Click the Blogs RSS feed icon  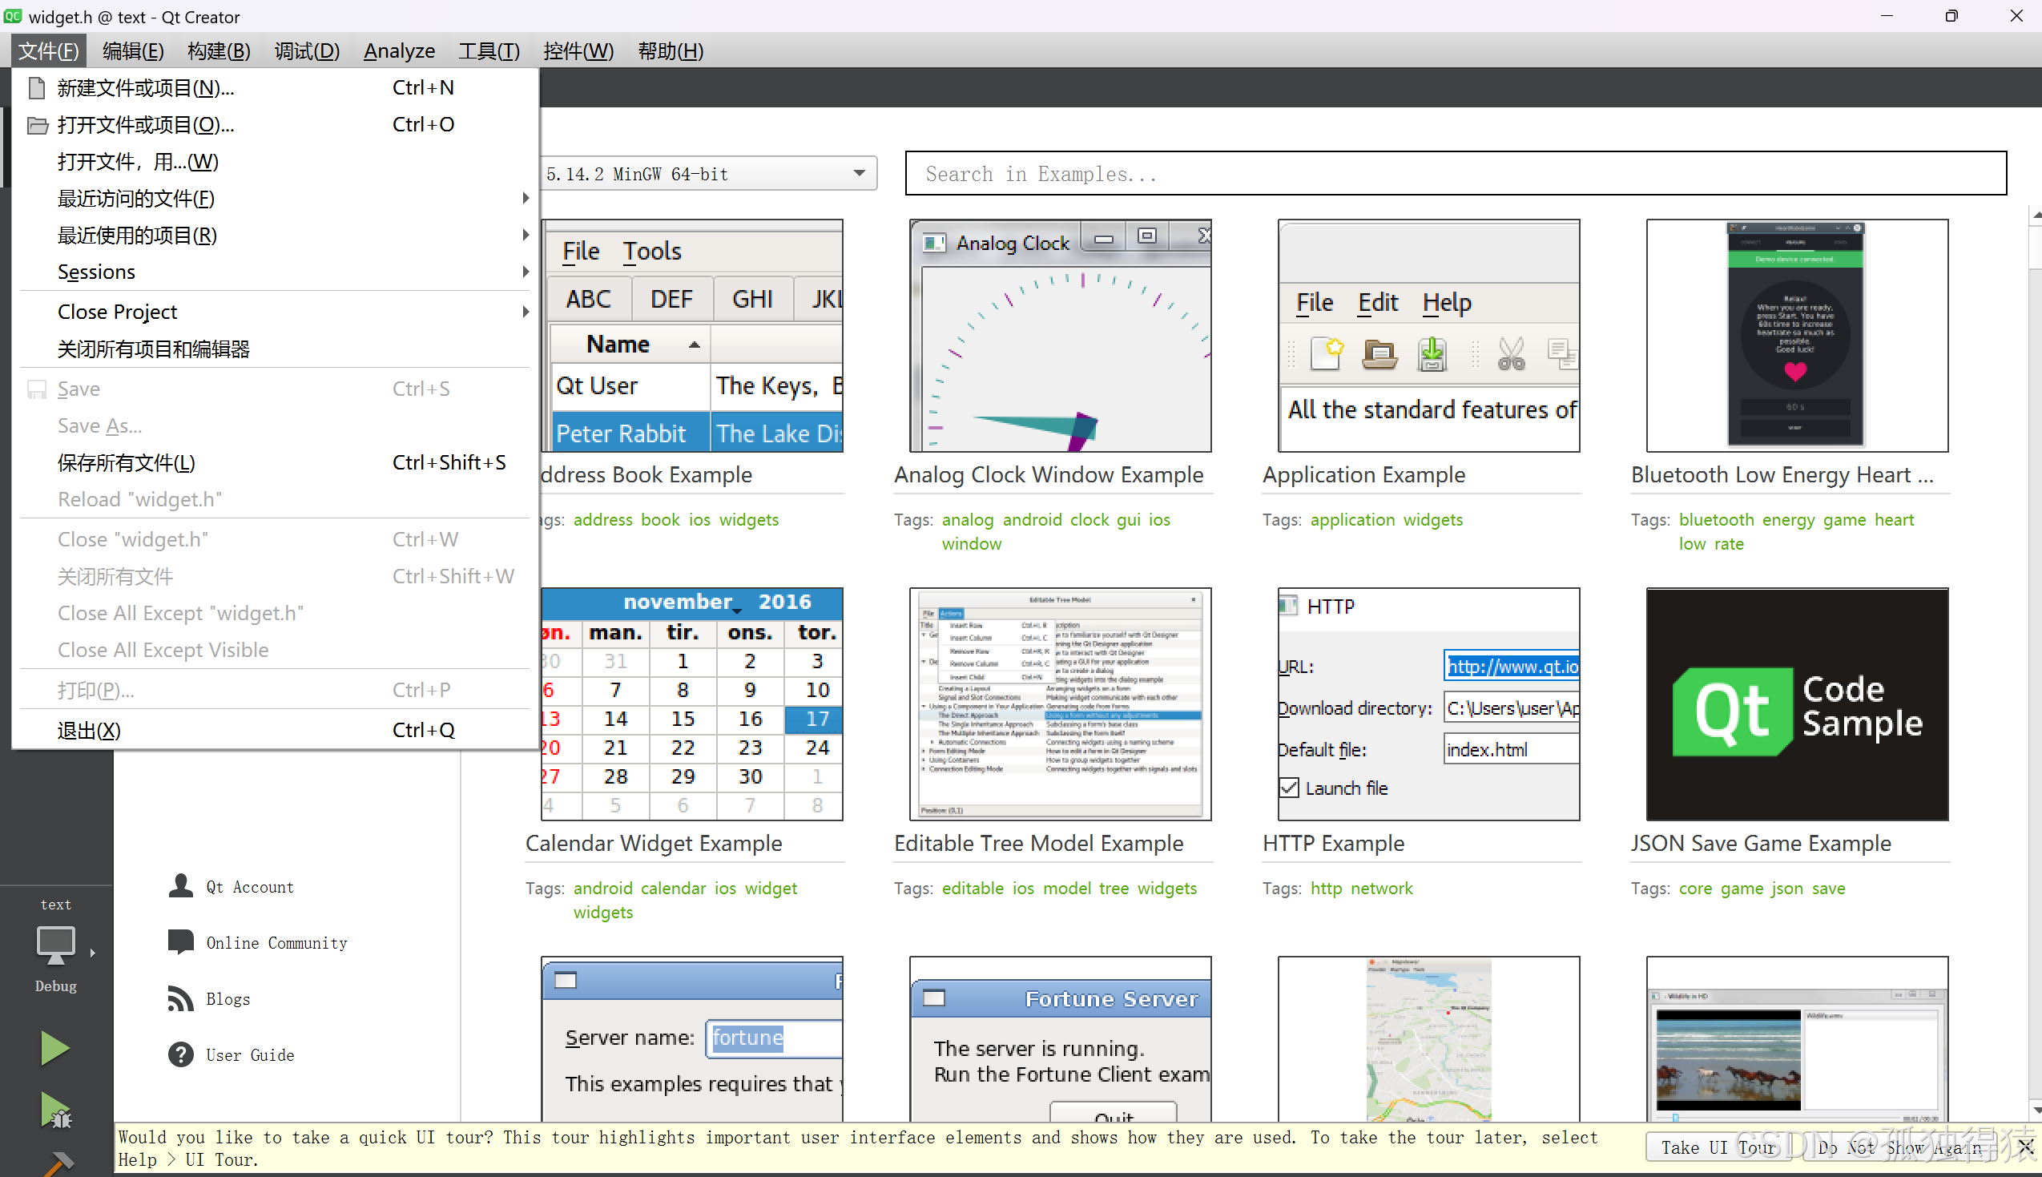(x=181, y=999)
